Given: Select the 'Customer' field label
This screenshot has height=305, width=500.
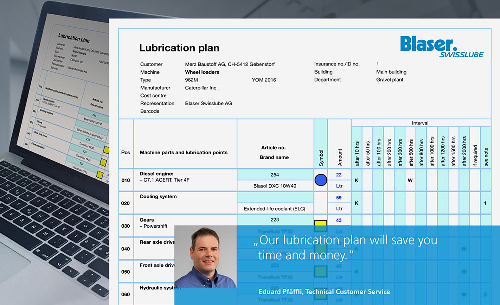Looking at the screenshot, I should (151, 64).
